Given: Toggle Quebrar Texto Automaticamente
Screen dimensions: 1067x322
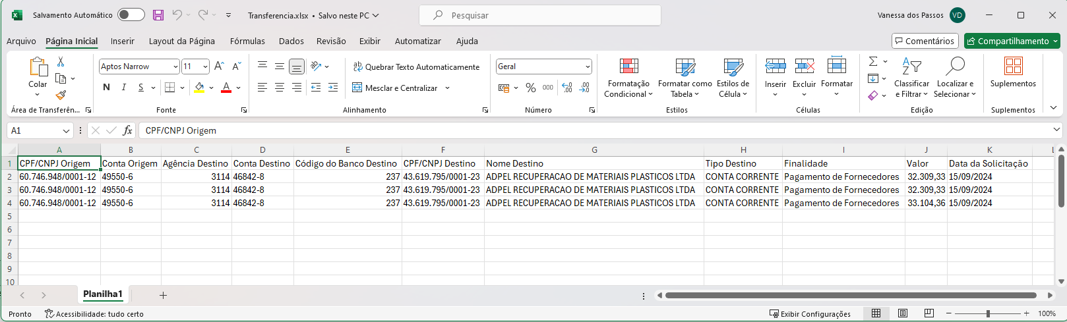Looking at the screenshot, I should point(416,67).
